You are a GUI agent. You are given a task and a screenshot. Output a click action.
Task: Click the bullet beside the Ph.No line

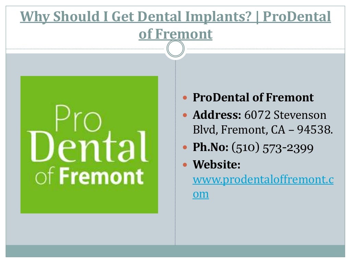coord(185,147)
